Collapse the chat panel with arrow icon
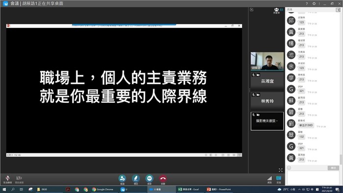 coord(338,10)
